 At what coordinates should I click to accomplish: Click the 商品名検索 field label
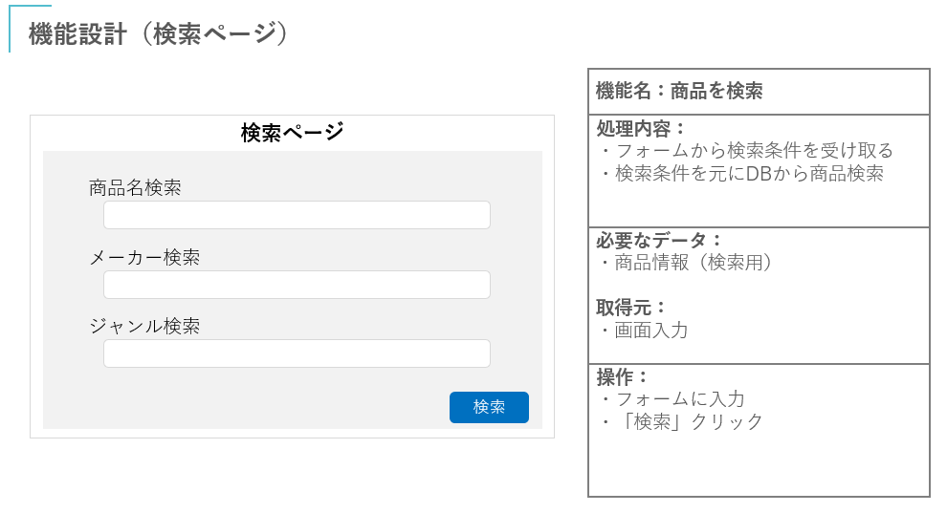click(x=135, y=187)
